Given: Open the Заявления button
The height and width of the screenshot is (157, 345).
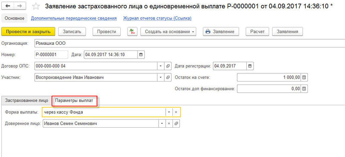Looking at the screenshot, I should [x=287, y=31].
